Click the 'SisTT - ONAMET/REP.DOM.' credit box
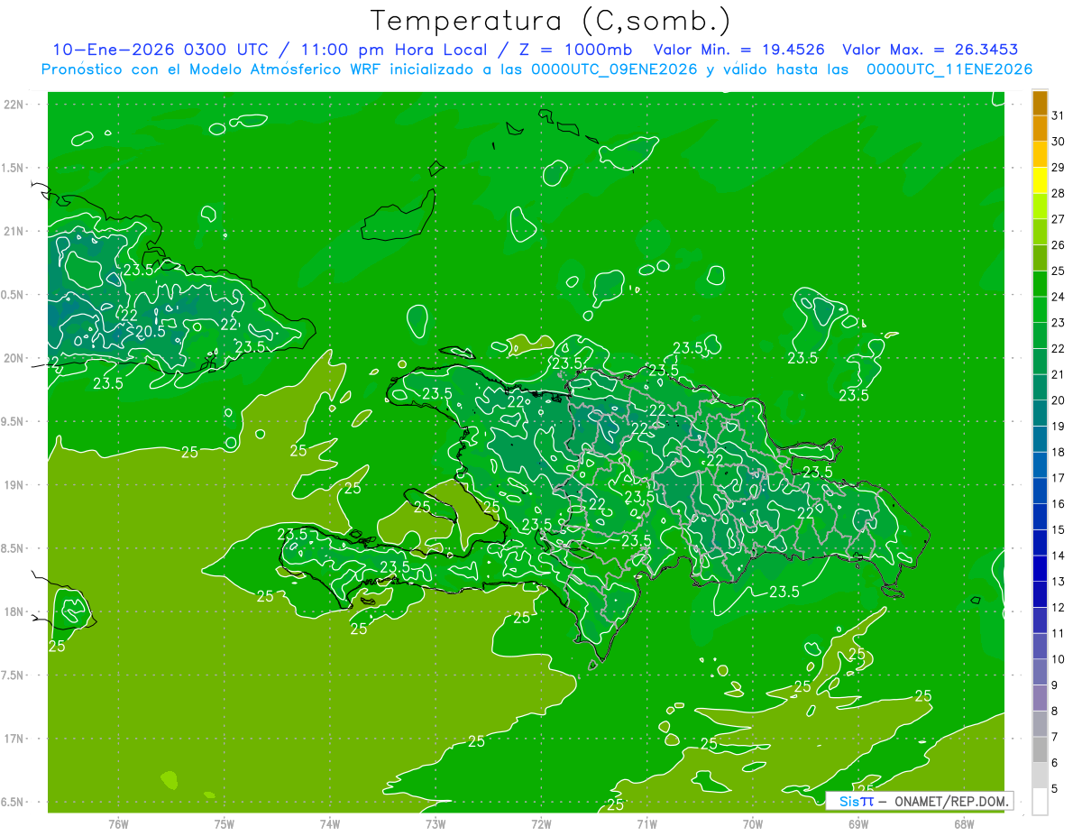1082x836 pixels. (919, 801)
